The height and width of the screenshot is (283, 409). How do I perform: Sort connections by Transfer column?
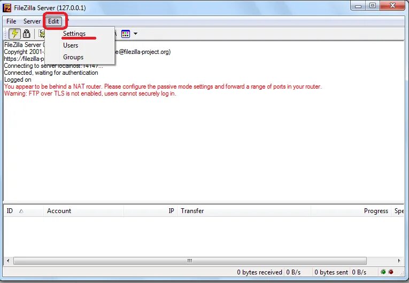(244, 211)
